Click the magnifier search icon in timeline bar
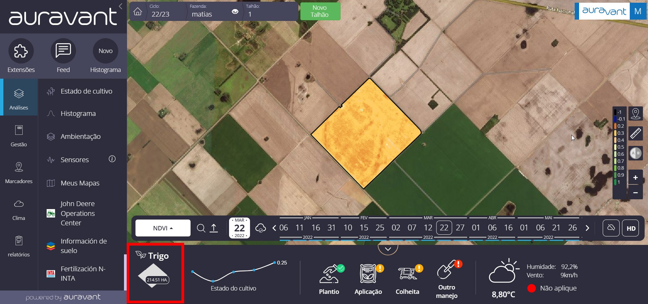Screen dimensions: 648x304 (x=201, y=228)
